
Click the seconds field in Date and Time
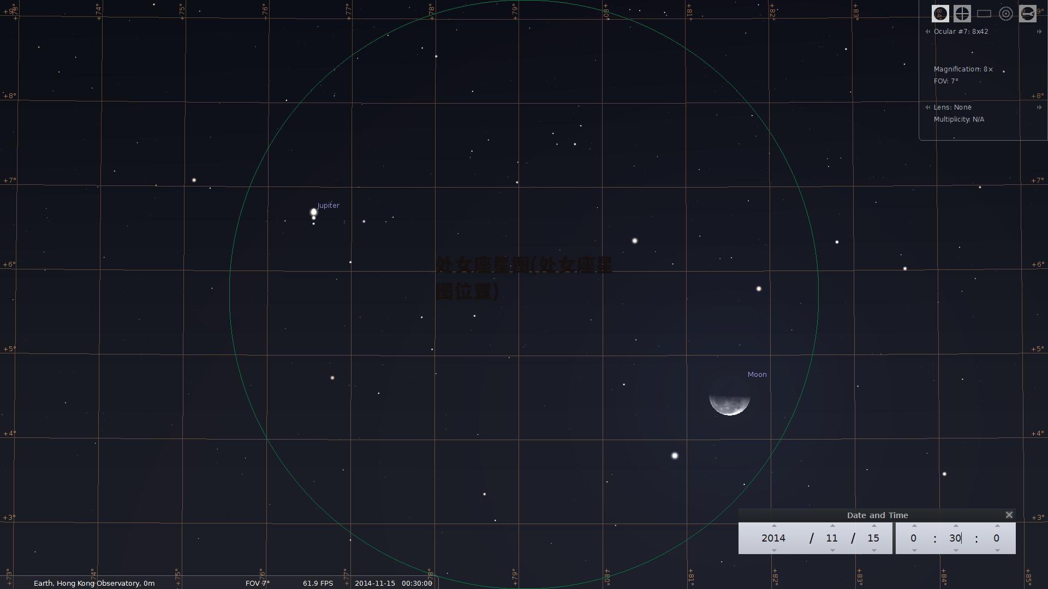pyautogui.click(x=997, y=538)
